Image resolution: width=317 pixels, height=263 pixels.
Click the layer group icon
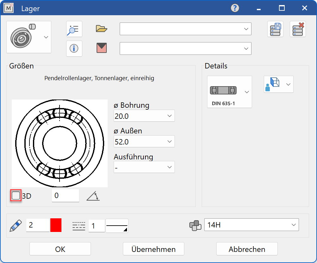coord(195,225)
